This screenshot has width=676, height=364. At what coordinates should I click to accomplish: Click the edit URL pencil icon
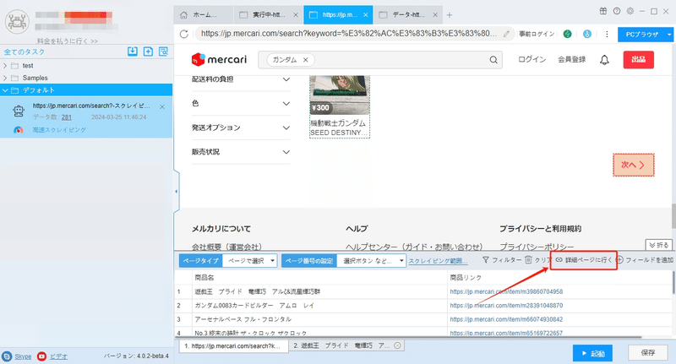(x=506, y=34)
